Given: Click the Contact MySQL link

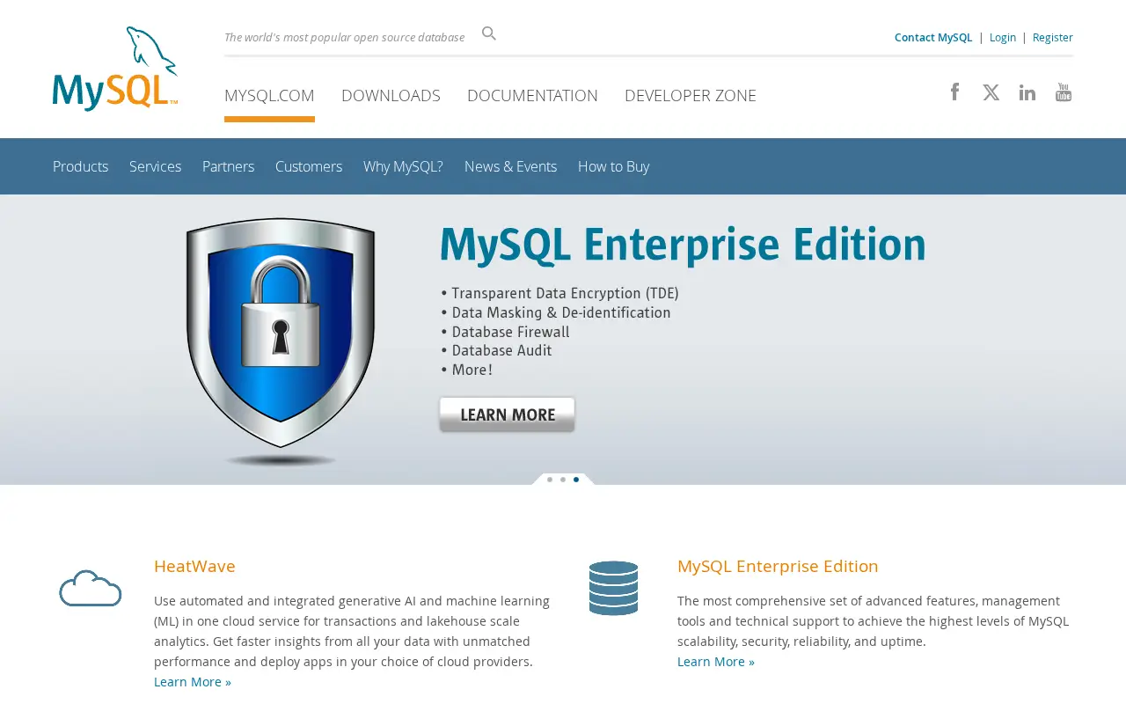Looking at the screenshot, I should [x=933, y=37].
